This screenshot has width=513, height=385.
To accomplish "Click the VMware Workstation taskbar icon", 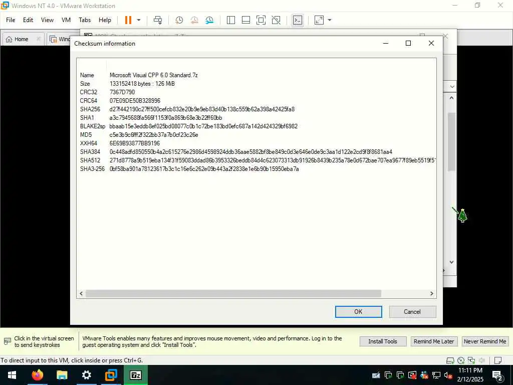I will [111, 375].
